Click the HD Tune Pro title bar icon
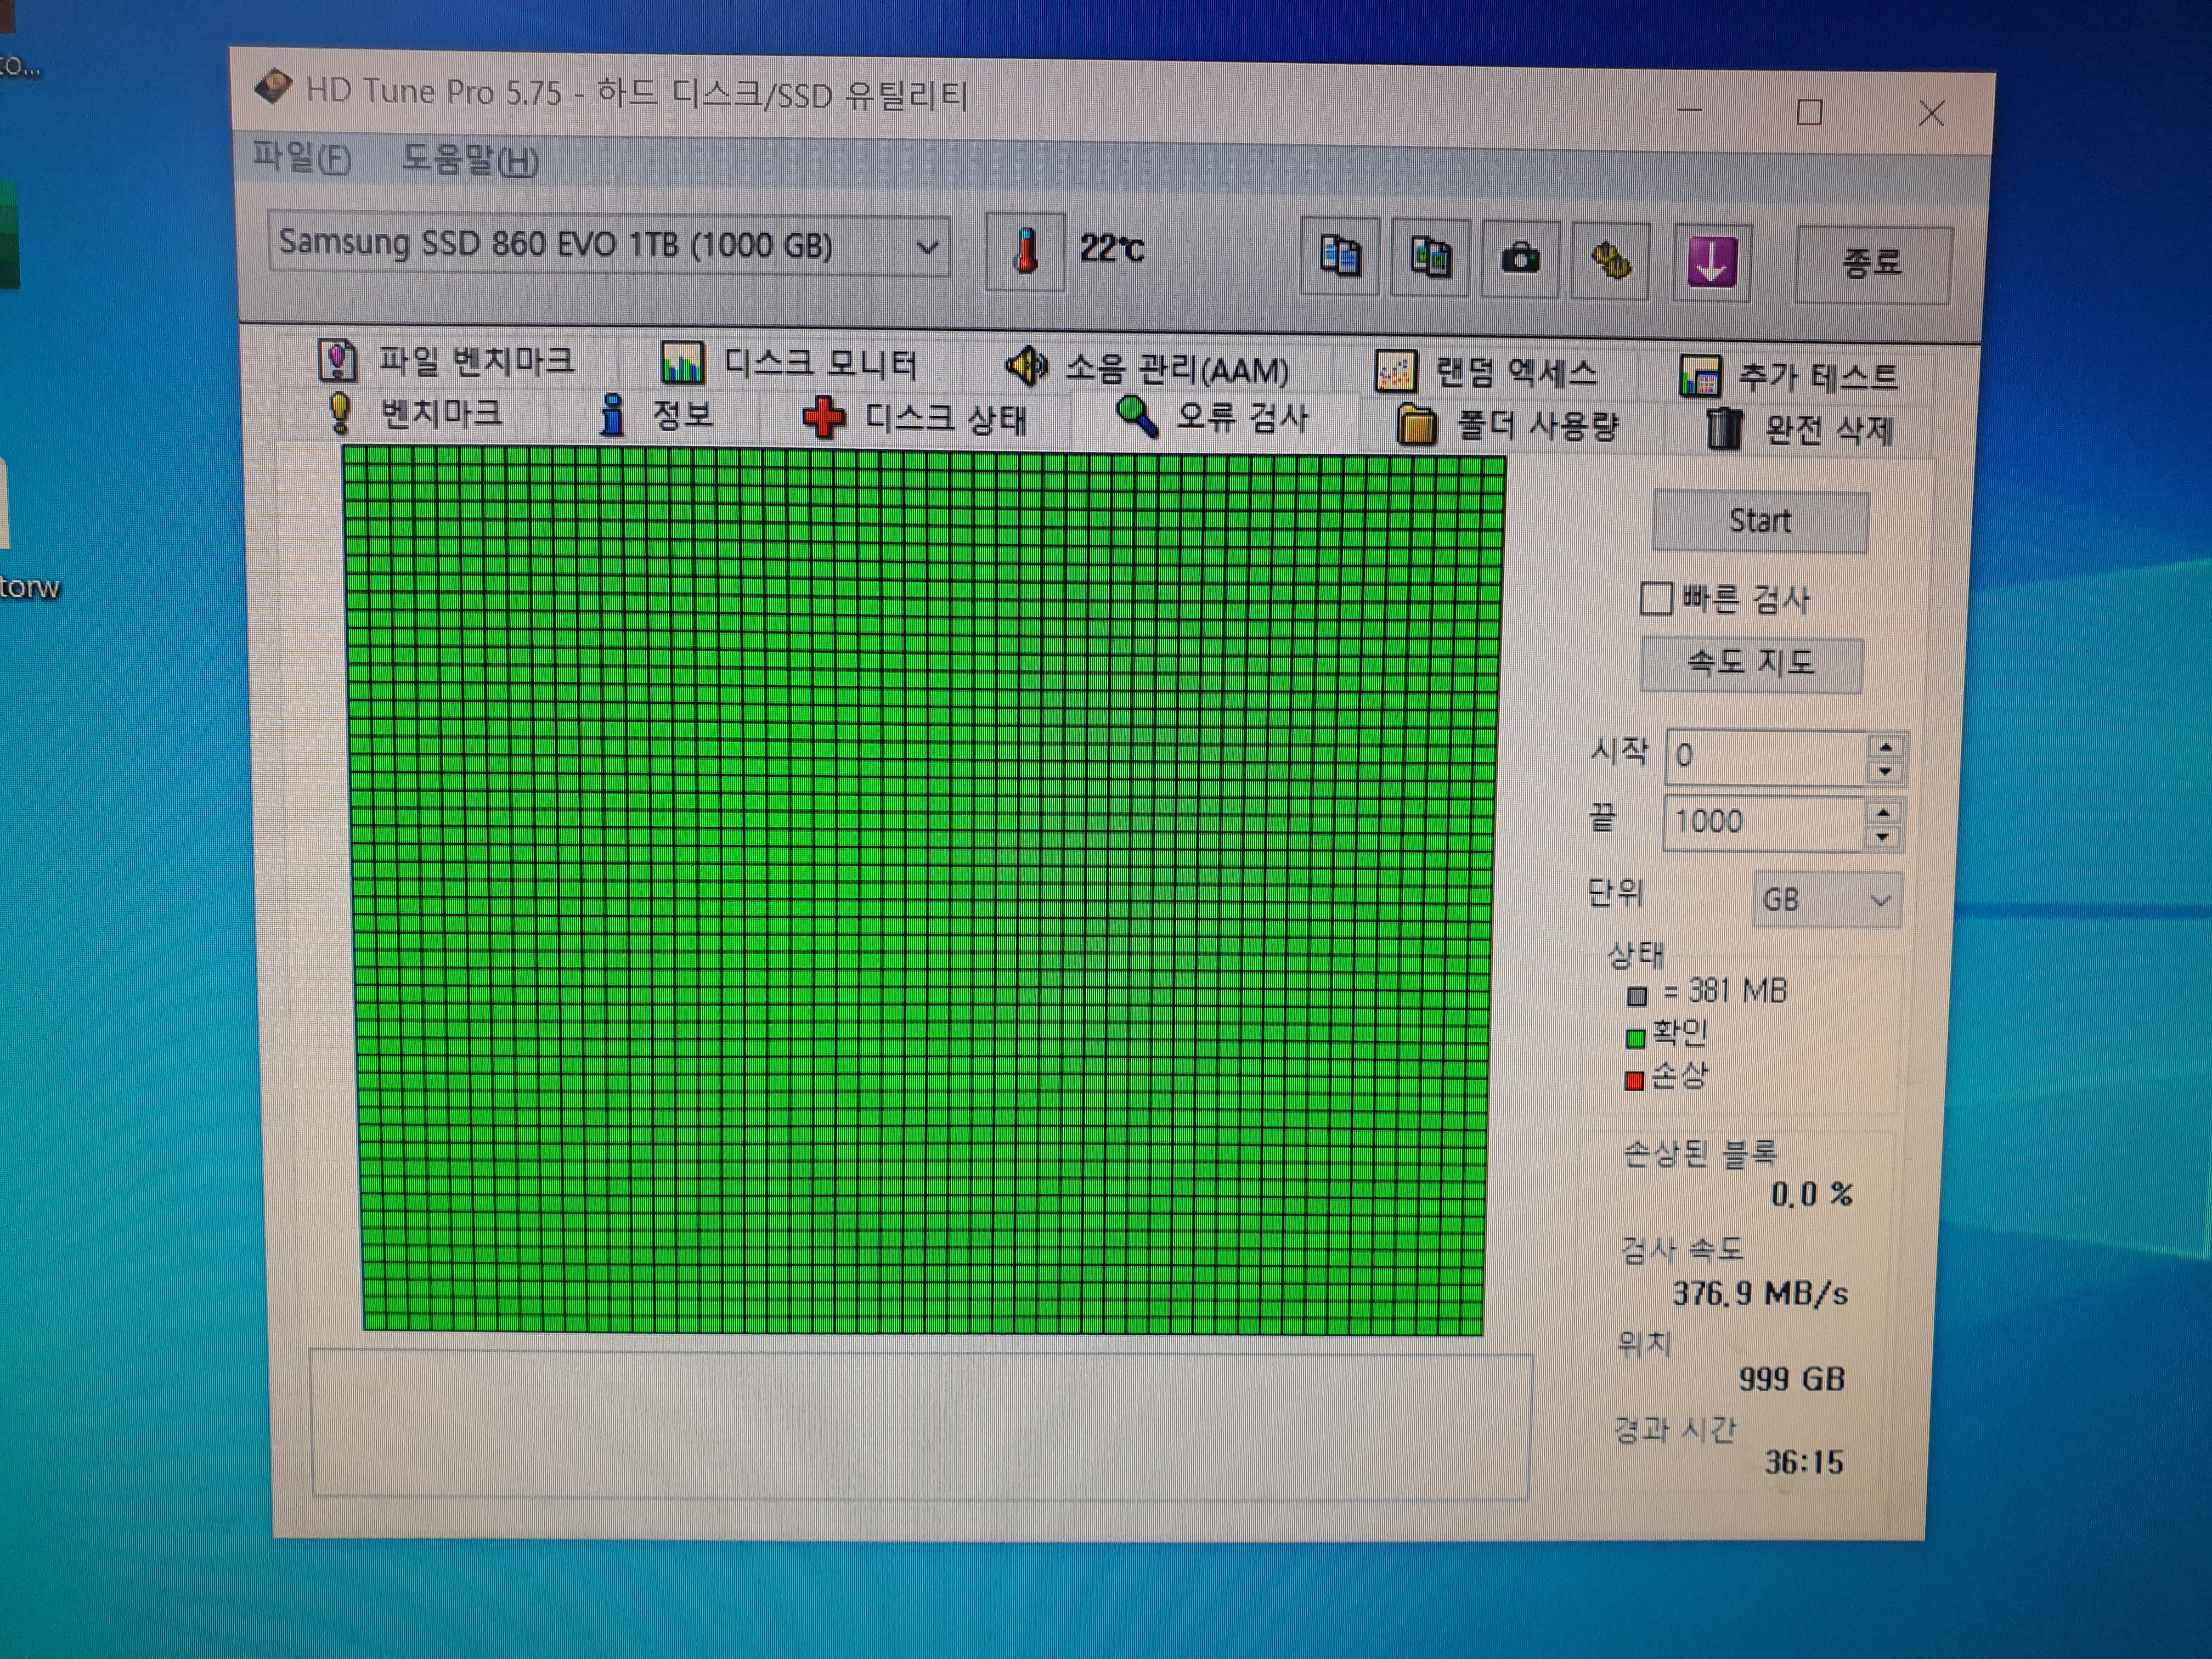Image resolution: width=2212 pixels, height=1659 pixels. click(x=273, y=87)
